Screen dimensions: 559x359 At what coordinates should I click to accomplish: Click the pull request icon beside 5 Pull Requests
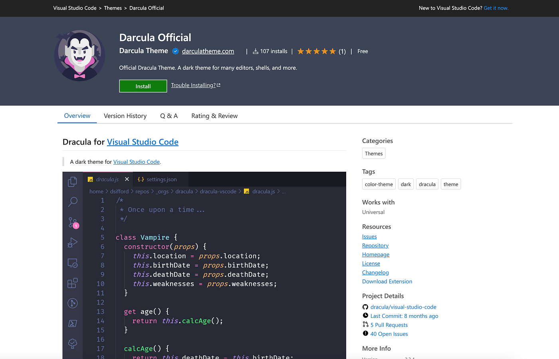pos(365,324)
